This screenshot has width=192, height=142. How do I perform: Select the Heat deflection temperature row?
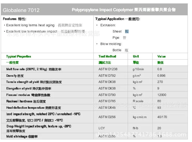(x=94, y=108)
